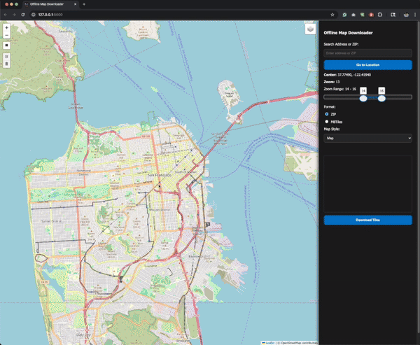The image size is (420, 345).
Task: Click the minimum zoom slider handle at 14
Action: [363, 98]
